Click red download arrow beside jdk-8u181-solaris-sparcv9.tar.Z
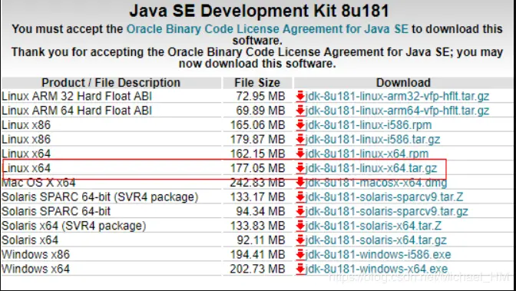The image size is (516, 291). pos(300,197)
